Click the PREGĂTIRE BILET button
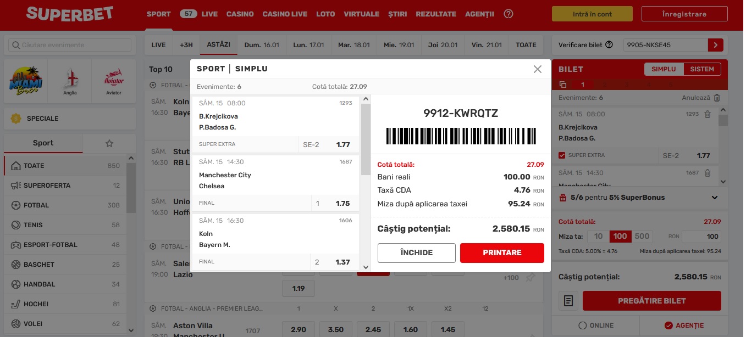The image size is (746, 337). click(x=651, y=301)
